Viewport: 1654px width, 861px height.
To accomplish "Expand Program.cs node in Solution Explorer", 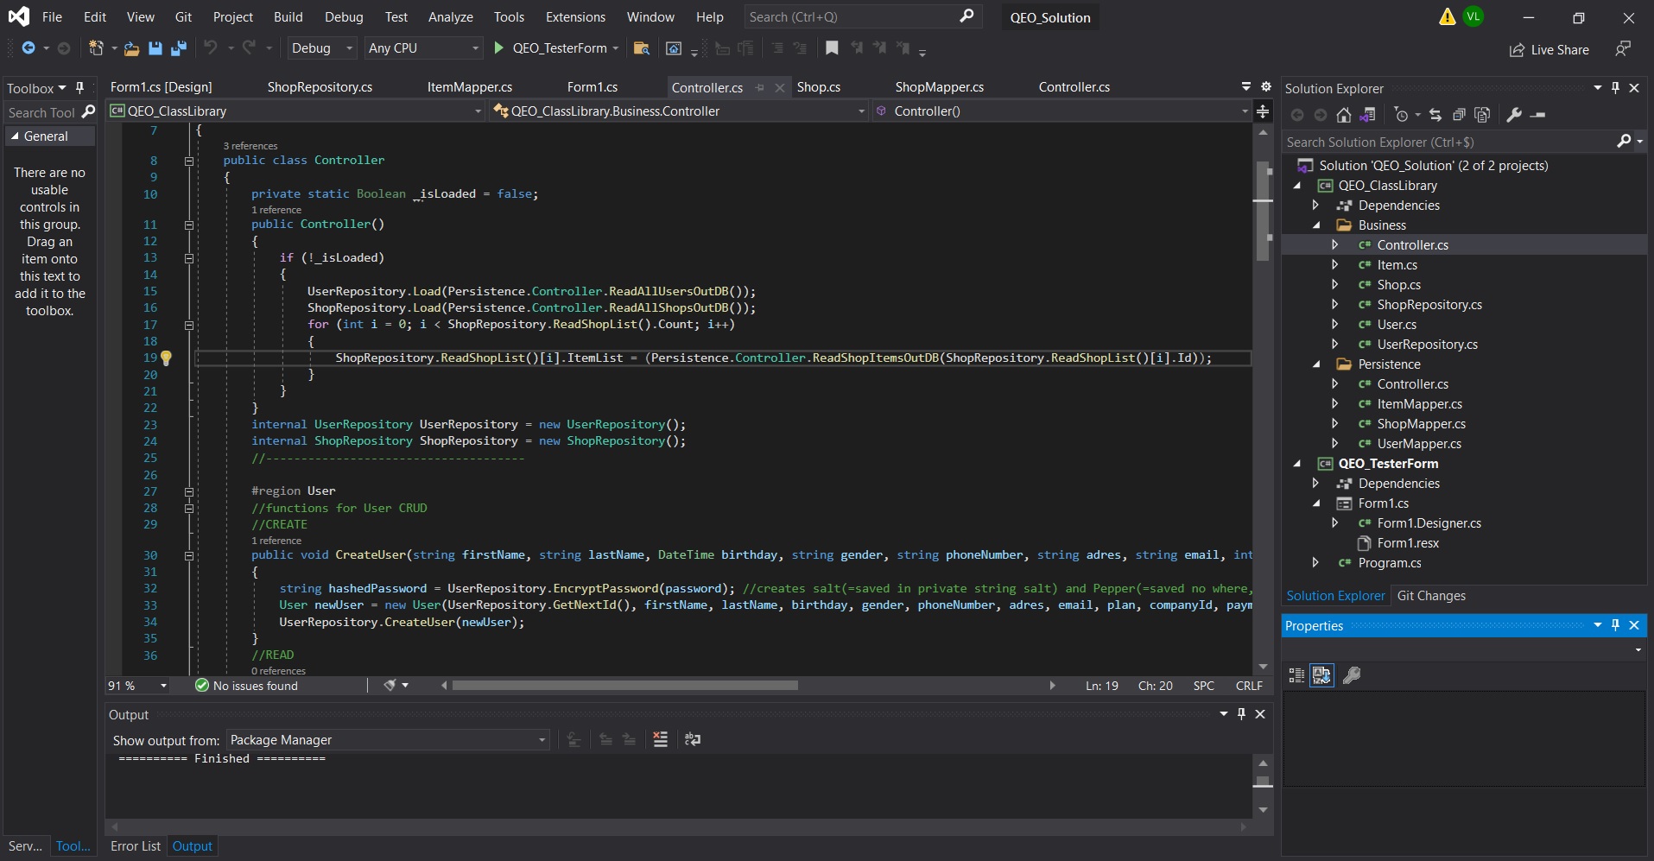I will click(x=1315, y=563).
